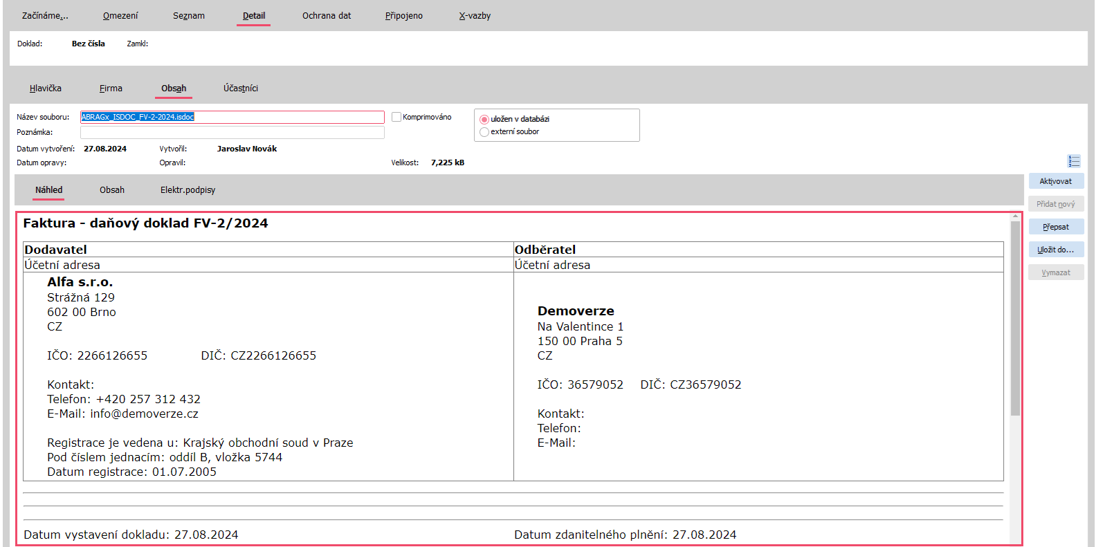The width and height of the screenshot is (1096, 547).
Task: Switch to the Elektr.podpisy tab
Action: [188, 190]
